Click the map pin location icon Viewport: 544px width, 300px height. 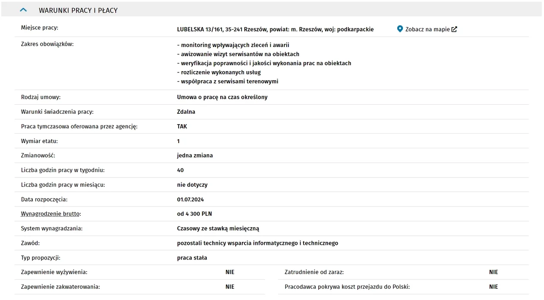tap(400, 29)
